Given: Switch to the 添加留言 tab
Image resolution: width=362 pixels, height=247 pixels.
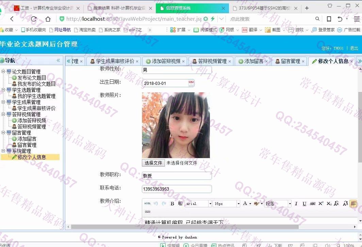Looking at the screenshot, I should point(253,61).
